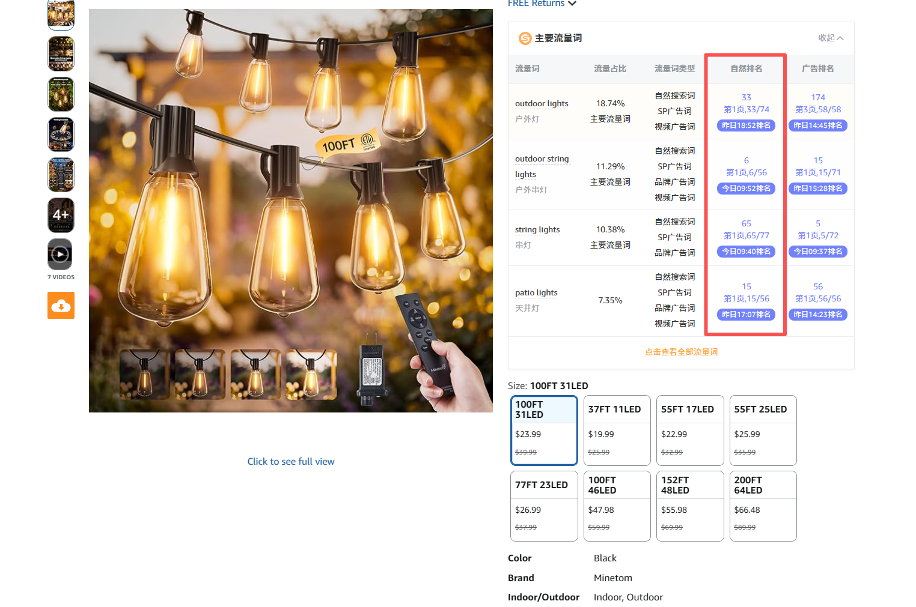Click the 4+ more images thumbnail
Screen dimensions: 916x607
[x=61, y=215]
